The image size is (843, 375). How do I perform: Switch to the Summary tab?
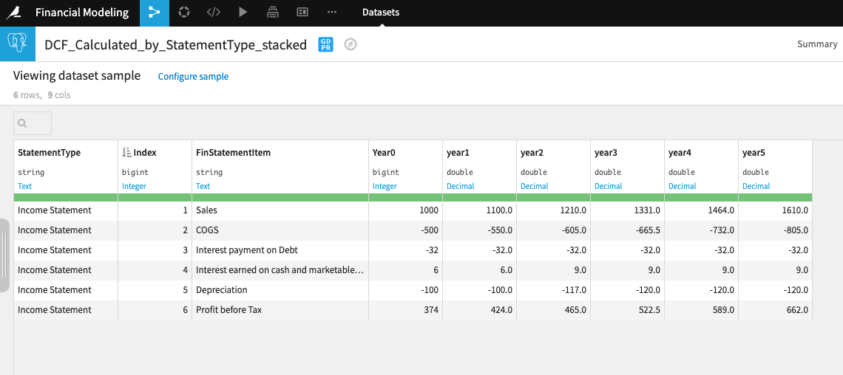[817, 44]
